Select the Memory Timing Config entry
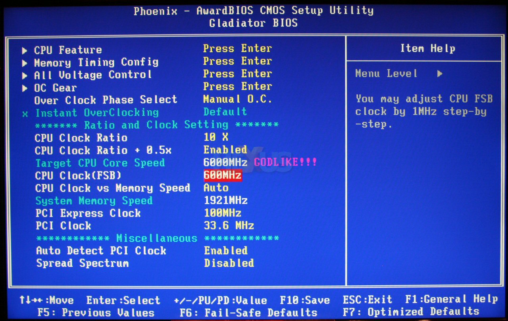Image resolution: width=508 pixels, height=321 pixels. pos(96,63)
